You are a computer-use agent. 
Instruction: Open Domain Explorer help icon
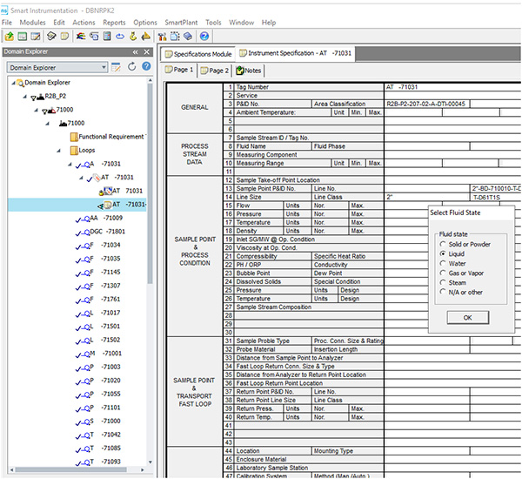(146, 66)
